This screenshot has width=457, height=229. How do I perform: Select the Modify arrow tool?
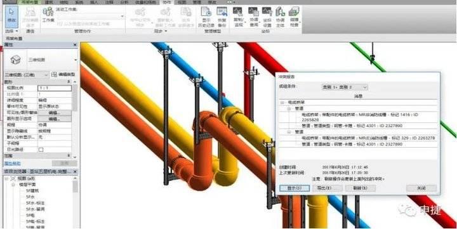(11, 16)
